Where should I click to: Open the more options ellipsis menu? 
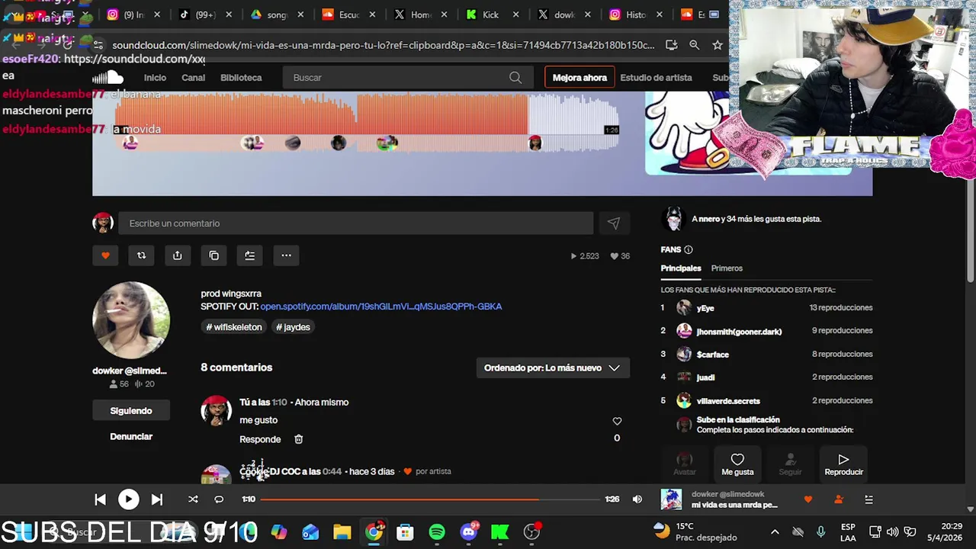[x=286, y=255]
